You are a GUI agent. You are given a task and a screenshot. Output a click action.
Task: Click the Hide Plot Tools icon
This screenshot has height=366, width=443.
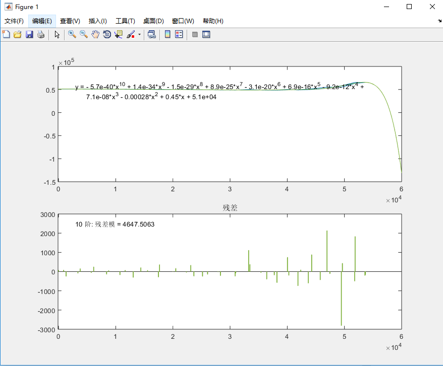pos(194,34)
